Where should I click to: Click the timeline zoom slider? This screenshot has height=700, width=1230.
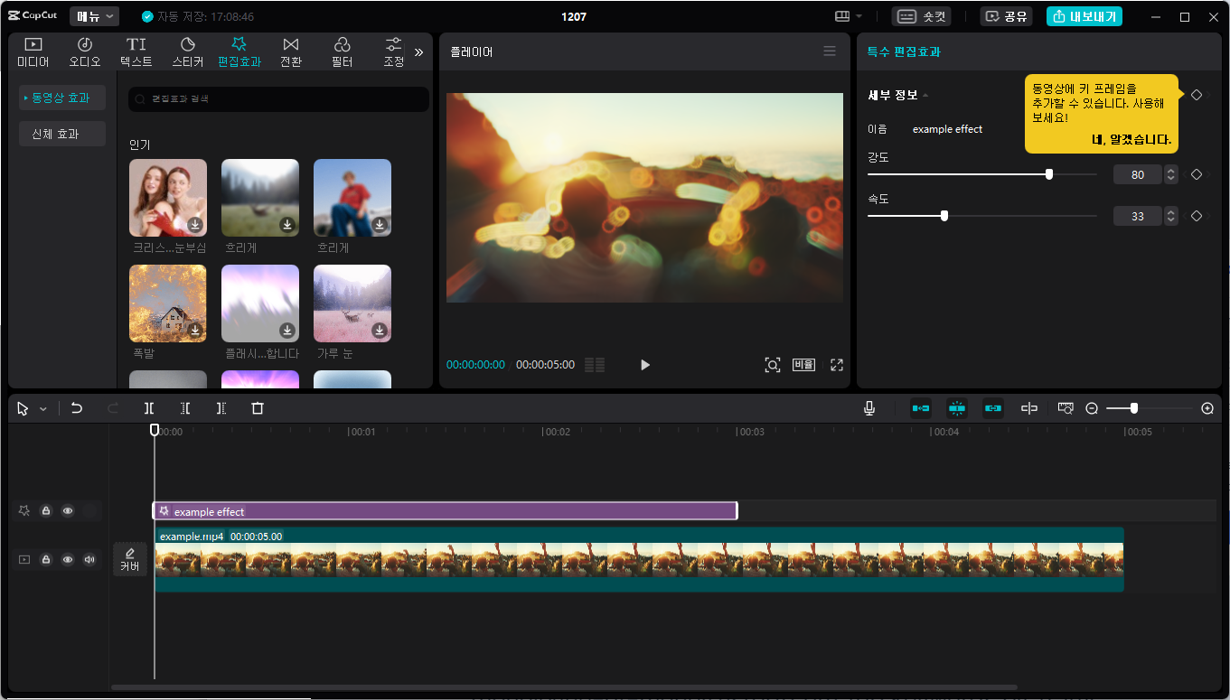(x=1150, y=408)
